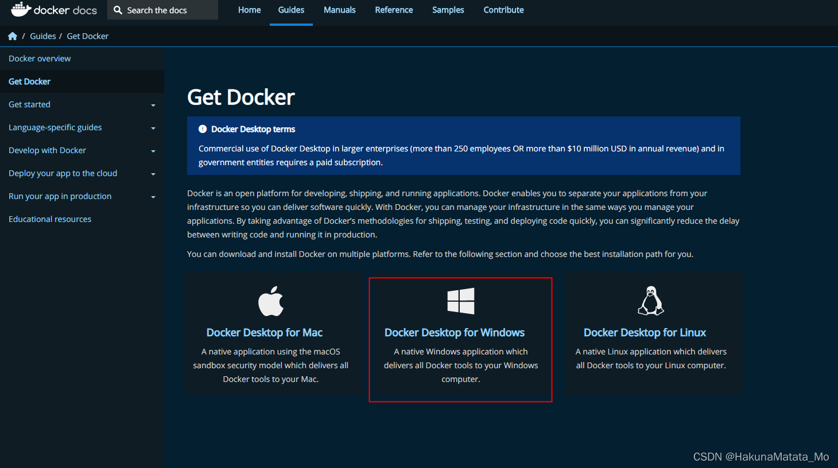Screen dimensions: 838x468
Task: Click the commercial use notice text
Action: tap(461, 155)
